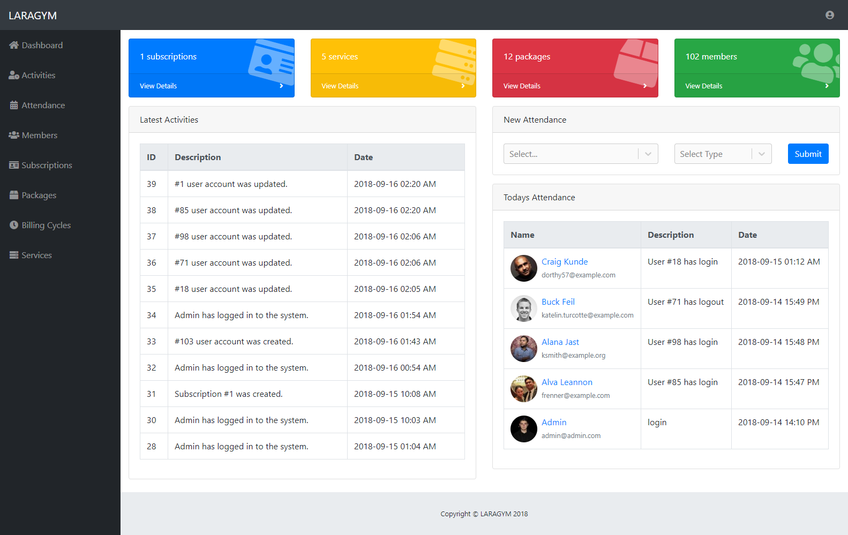The height and width of the screenshot is (535, 848).
Task: Click Alva Leannon's avatar photo
Action: (524, 389)
